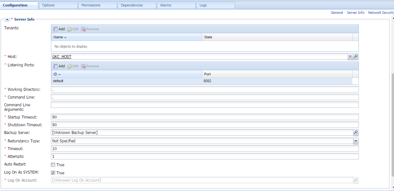Collapse the Server Info section
This screenshot has height=191, width=394.
point(7,19)
